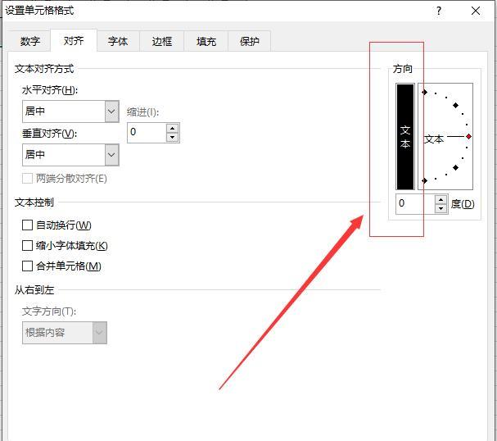Expand the 垂直对齐 dropdown arrow
The height and width of the screenshot is (441, 497).
tap(112, 155)
